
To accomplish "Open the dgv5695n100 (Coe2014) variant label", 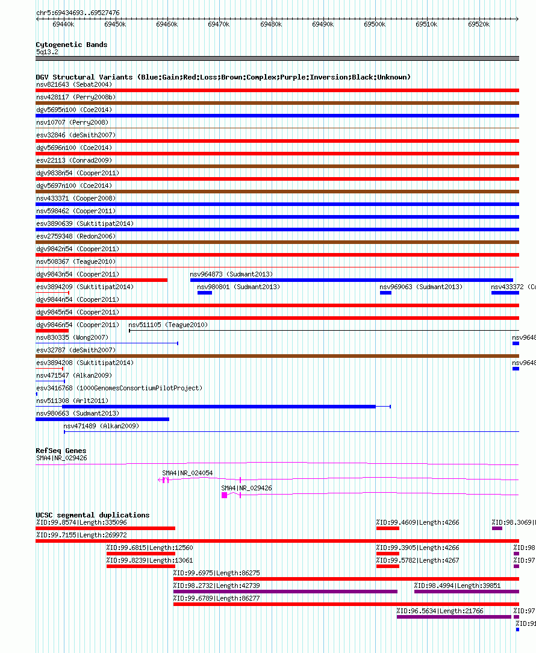I will pyautogui.click(x=74, y=110).
